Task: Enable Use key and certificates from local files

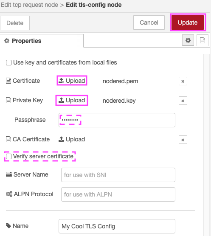Action: (x=8, y=63)
